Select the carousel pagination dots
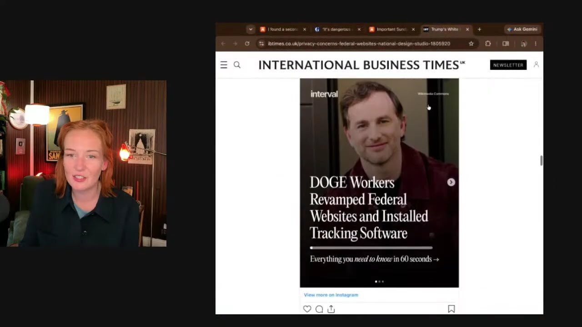The width and height of the screenshot is (582, 327). coord(379,282)
